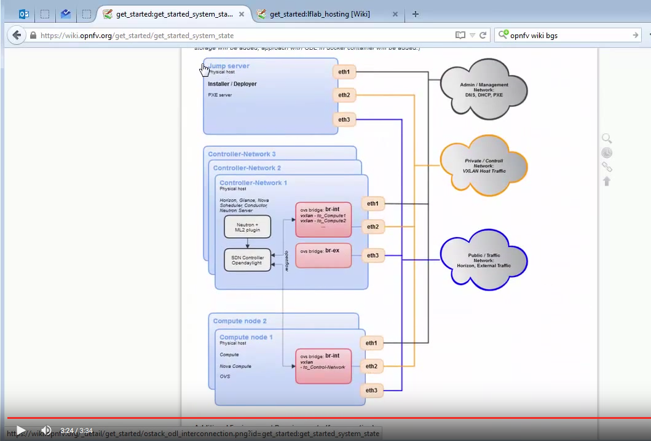Viewport: 651px width, 441px height.
Task: Go back to previous page
Action: (17, 35)
